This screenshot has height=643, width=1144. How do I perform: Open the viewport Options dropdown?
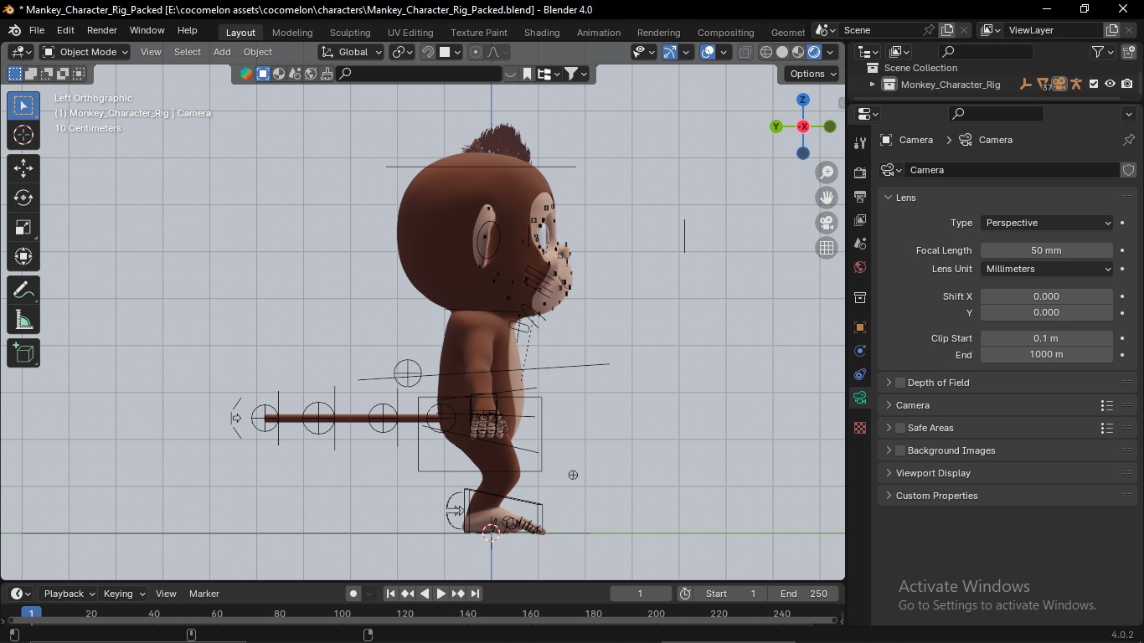[812, 74]
